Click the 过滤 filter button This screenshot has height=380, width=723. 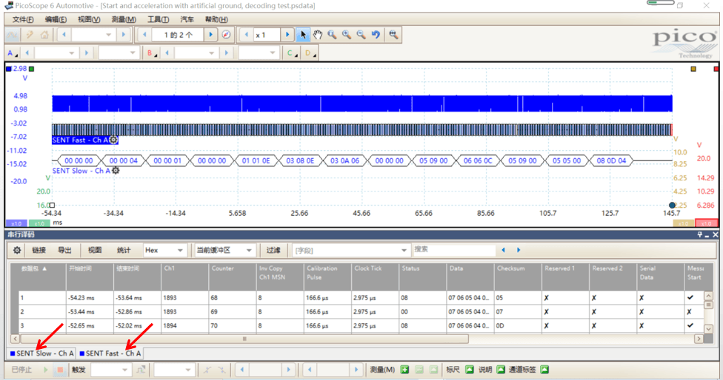point(273,251)
